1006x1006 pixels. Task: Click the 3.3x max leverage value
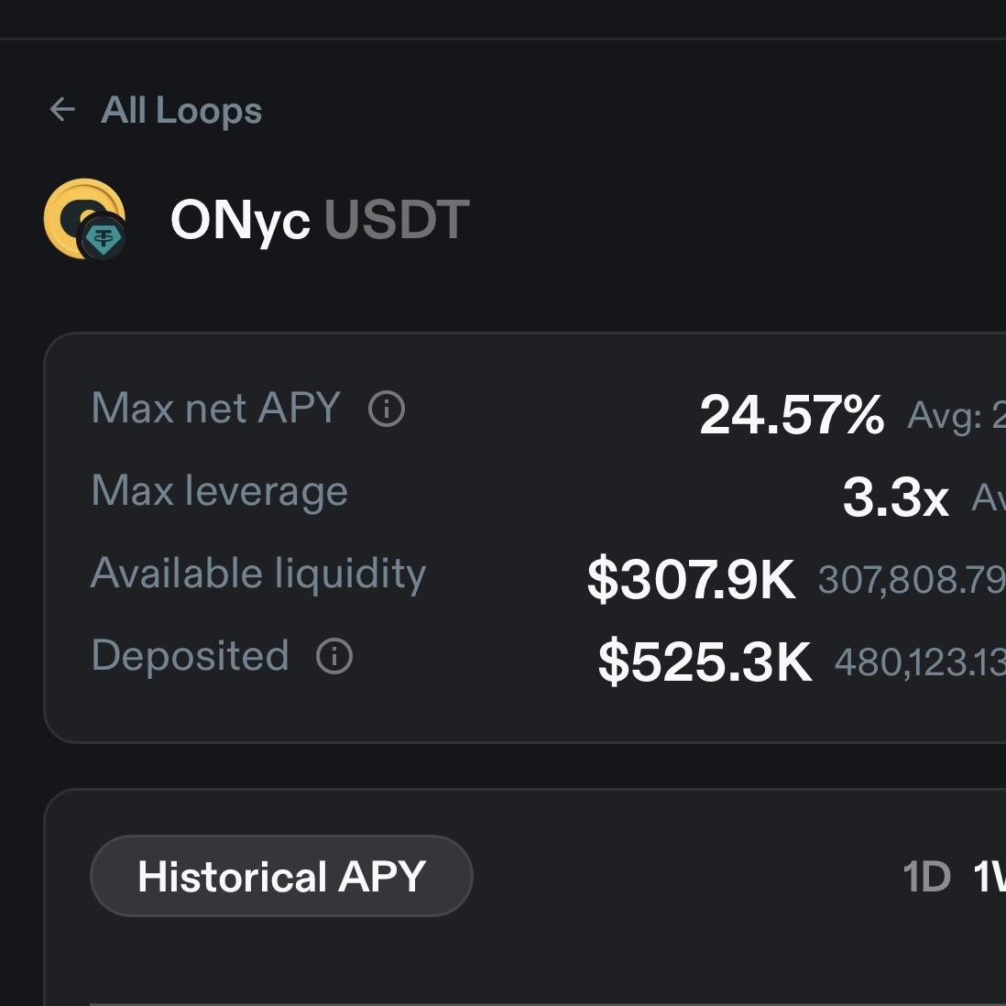895,498
